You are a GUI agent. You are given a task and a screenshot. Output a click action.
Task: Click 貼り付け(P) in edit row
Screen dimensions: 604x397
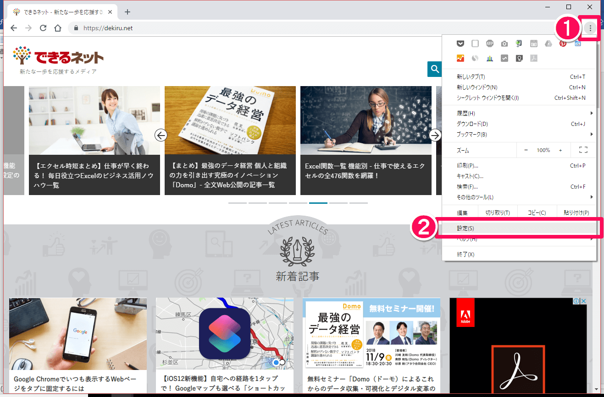(576, 212)
